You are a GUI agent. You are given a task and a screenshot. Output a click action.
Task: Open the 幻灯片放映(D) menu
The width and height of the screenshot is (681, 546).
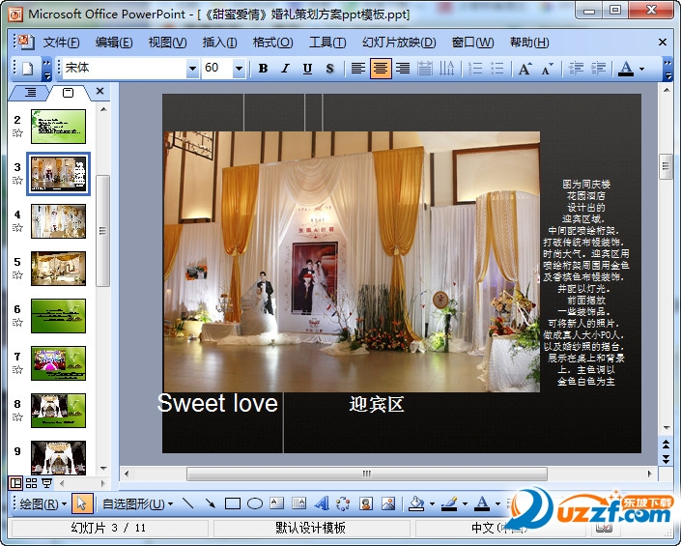pos(399,43)
